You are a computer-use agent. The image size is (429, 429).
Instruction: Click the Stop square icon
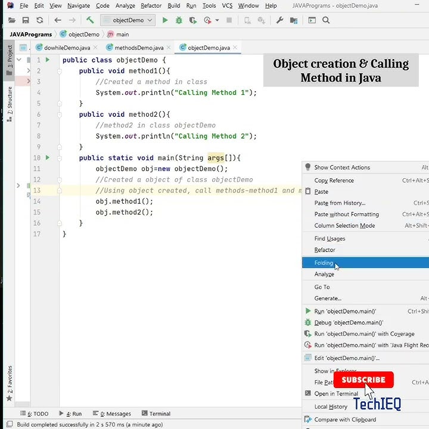(x=229, y=20)
